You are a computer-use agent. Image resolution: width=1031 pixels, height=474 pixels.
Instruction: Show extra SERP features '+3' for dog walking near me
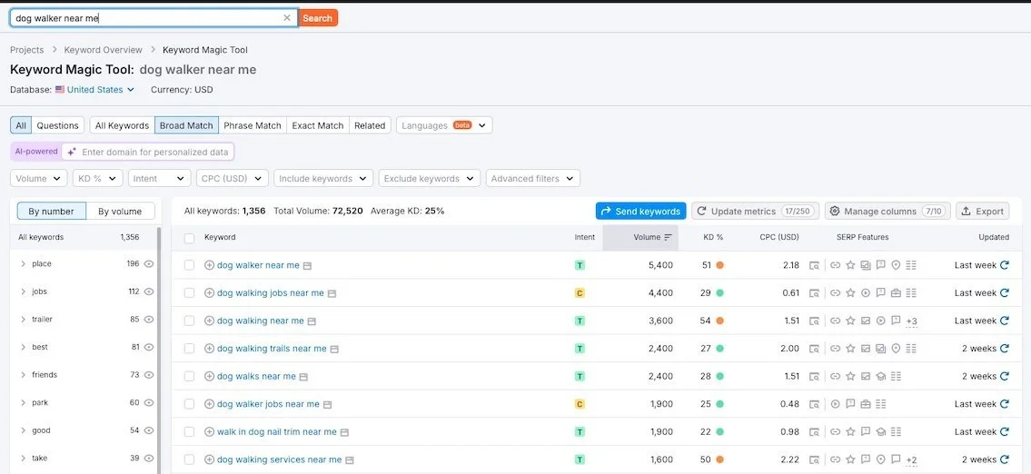(x=911, y=321)
